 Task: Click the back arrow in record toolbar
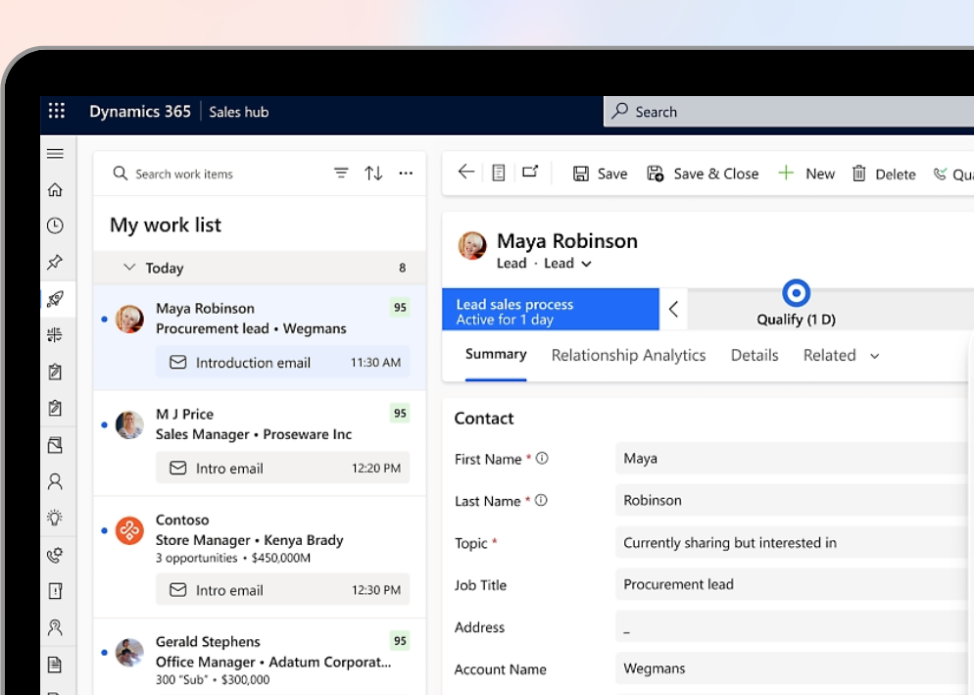465,173
